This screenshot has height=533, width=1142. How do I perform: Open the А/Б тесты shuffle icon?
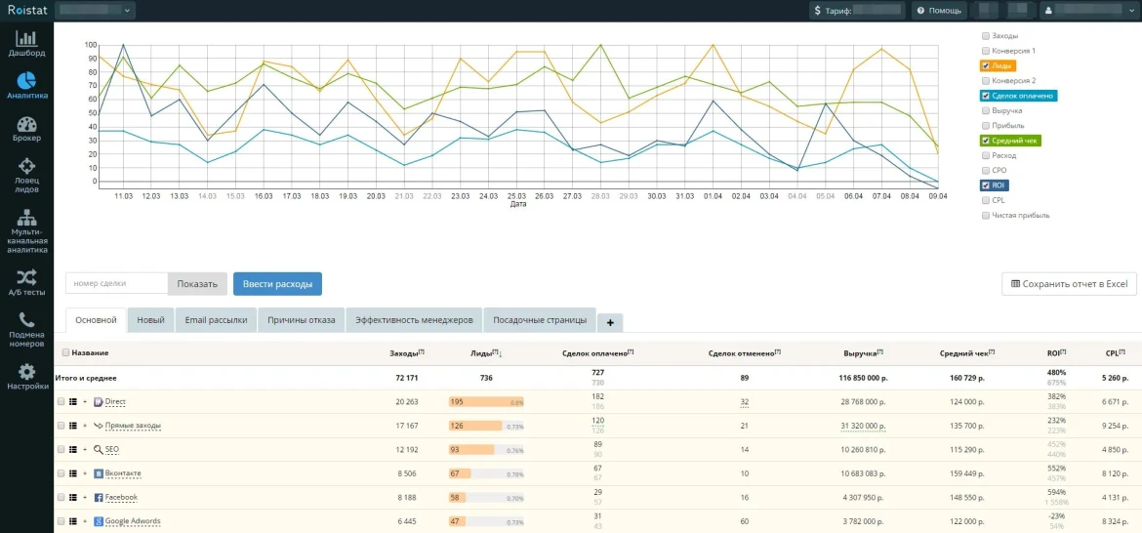(x=26, y=277)
